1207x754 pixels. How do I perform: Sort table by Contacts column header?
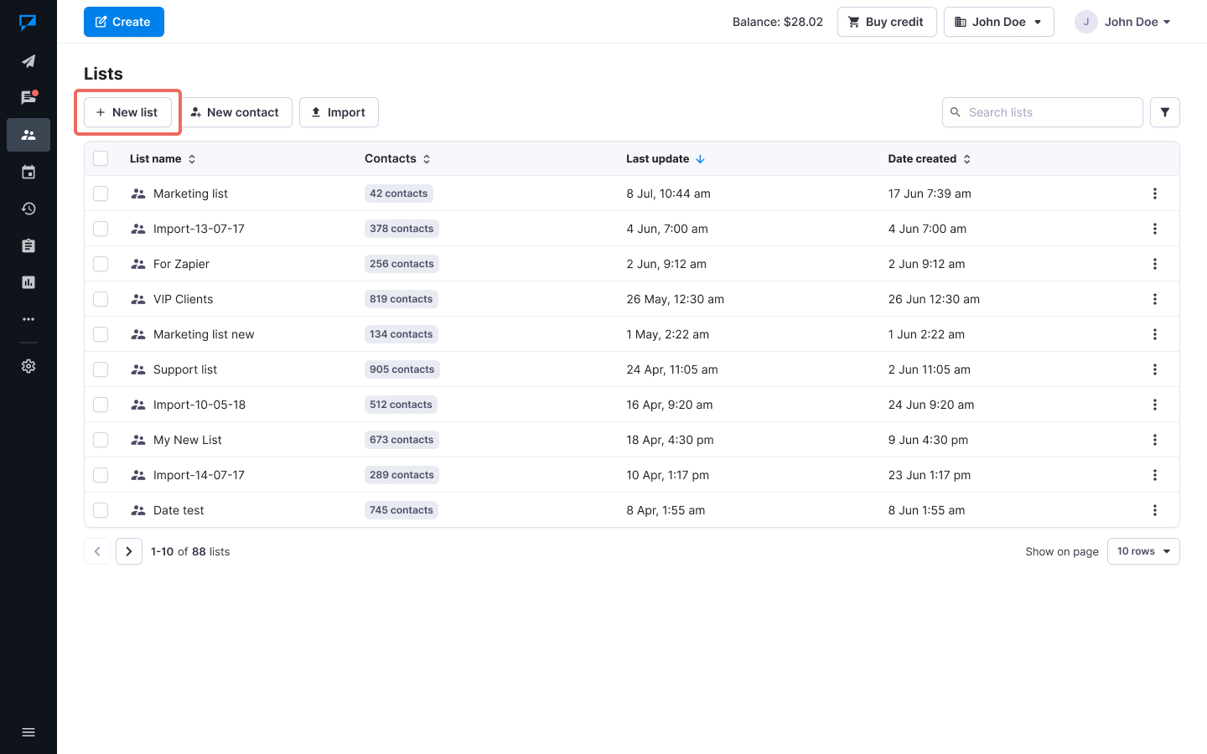pyautogui.click(x=397, y=158)
